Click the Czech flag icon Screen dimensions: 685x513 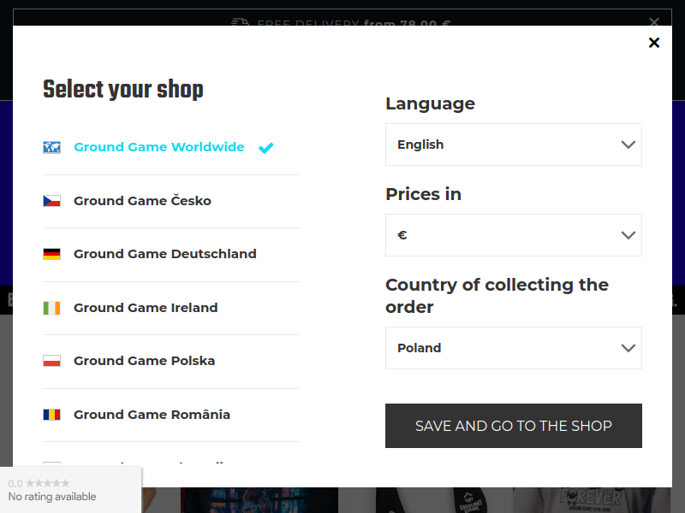tap(51, 201)
